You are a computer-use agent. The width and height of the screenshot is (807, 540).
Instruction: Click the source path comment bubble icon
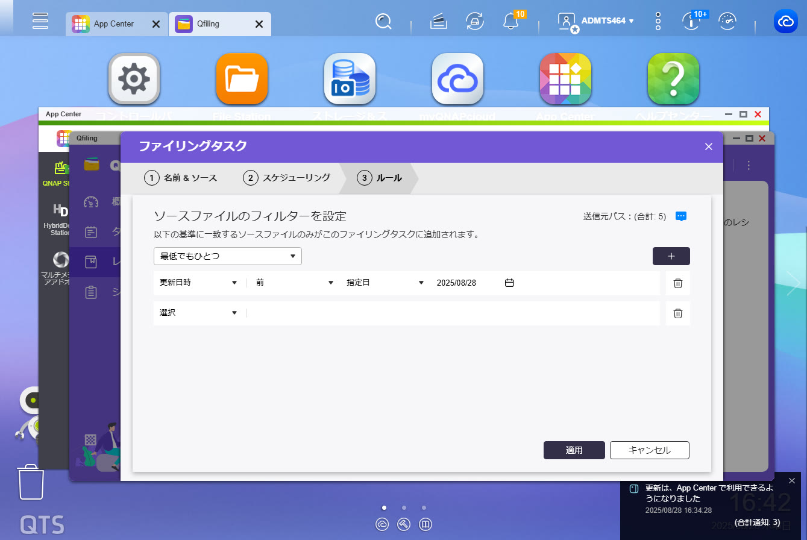[x=681, y=216]
